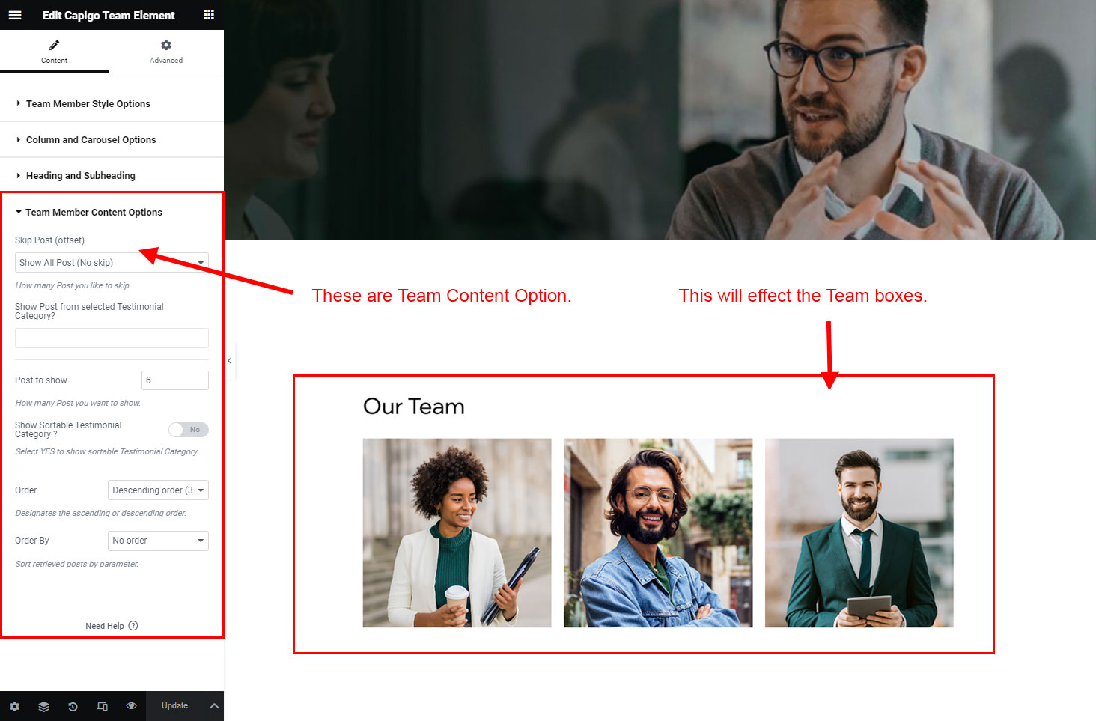1096x721 pixels.
Task: Collapse the editor panel with side arrow
Action: (x=230, y=361)
